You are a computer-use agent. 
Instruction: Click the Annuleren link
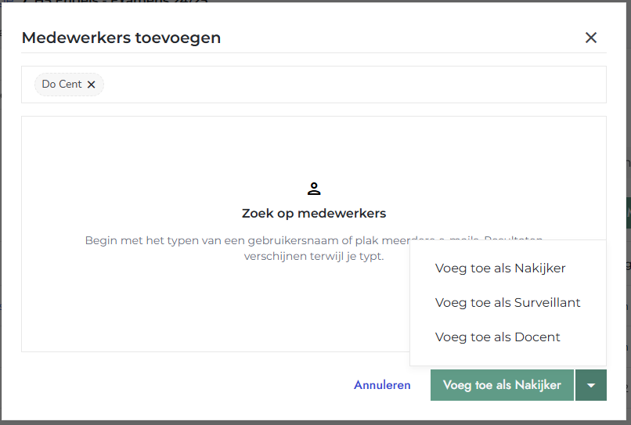(382, 385)
